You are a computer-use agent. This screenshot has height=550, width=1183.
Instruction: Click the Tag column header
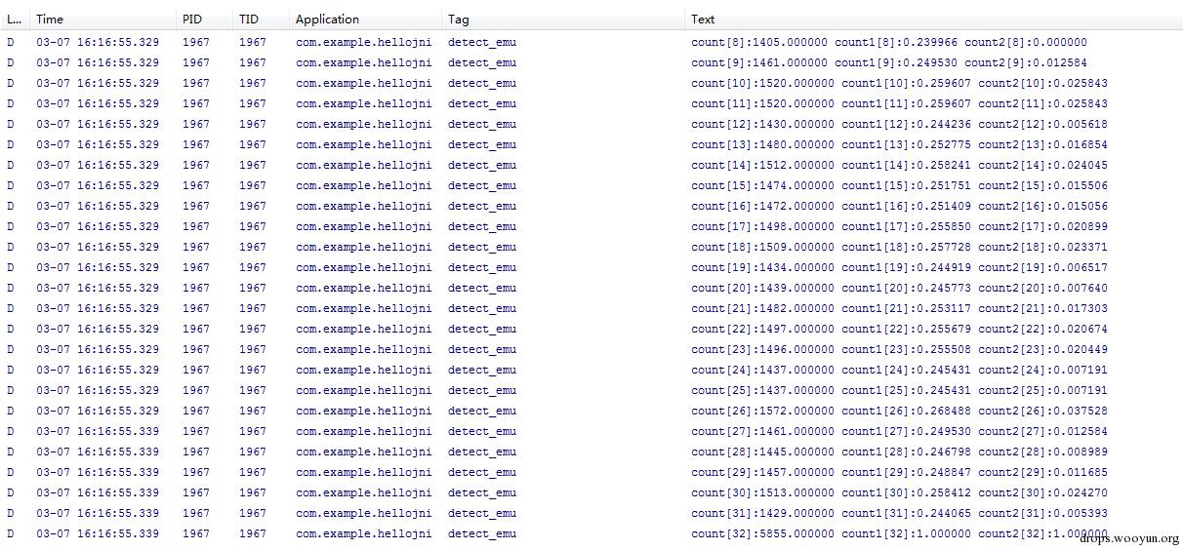click(x=458, y=20)
